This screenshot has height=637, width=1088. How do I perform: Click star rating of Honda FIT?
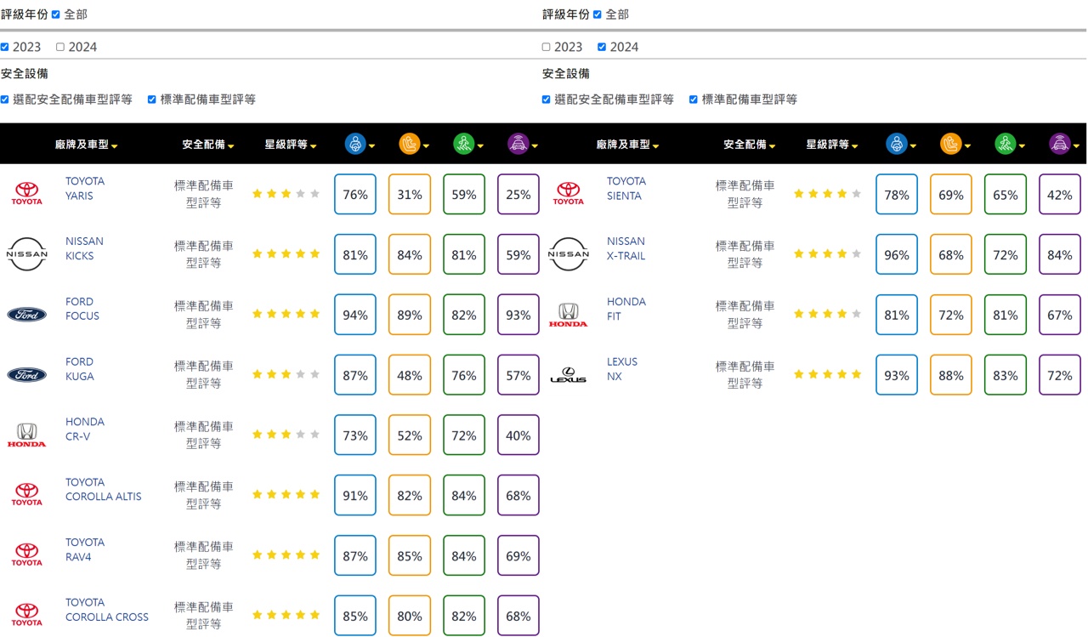coord(827,314)
